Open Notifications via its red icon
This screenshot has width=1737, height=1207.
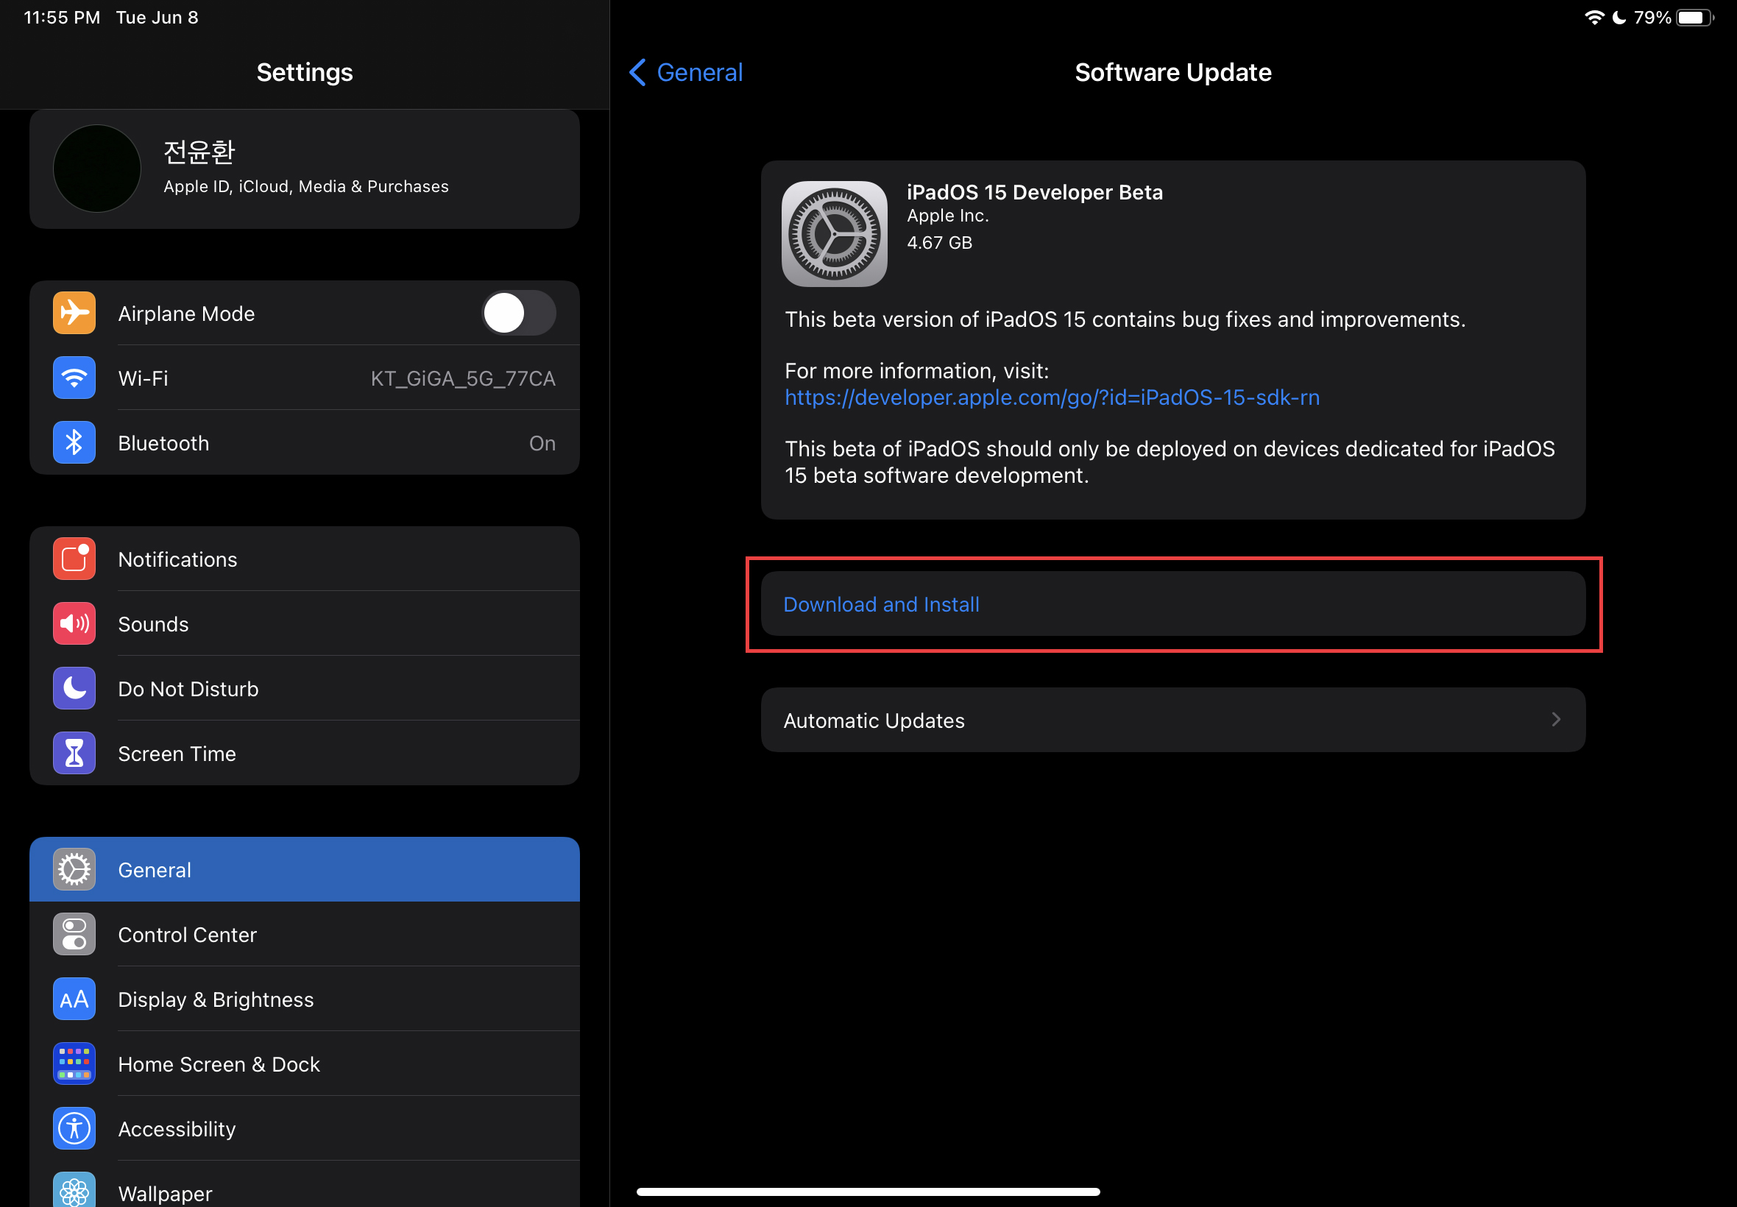coord(74,559)
